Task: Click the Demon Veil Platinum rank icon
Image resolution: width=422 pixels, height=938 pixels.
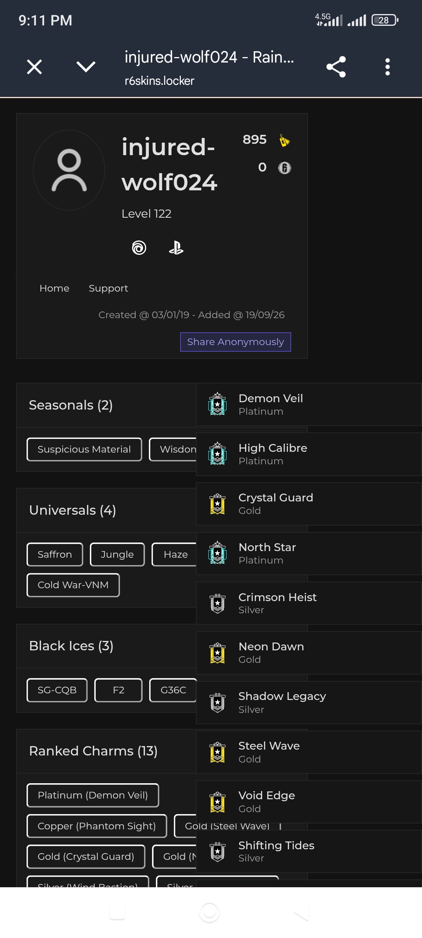Action: coord(218,405)
